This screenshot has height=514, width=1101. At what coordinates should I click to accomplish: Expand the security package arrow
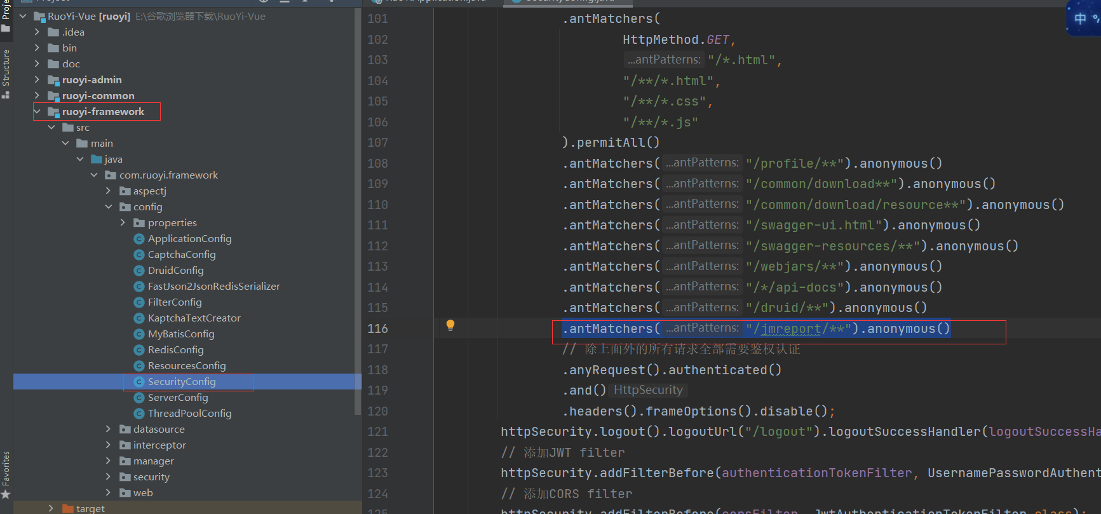(x=109, y=477)
